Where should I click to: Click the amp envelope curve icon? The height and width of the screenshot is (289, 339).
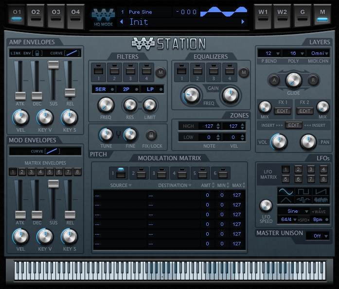point(72,53)
